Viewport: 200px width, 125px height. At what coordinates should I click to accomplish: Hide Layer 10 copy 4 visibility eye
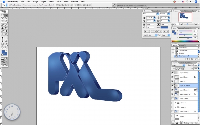[x=173, y=73]
